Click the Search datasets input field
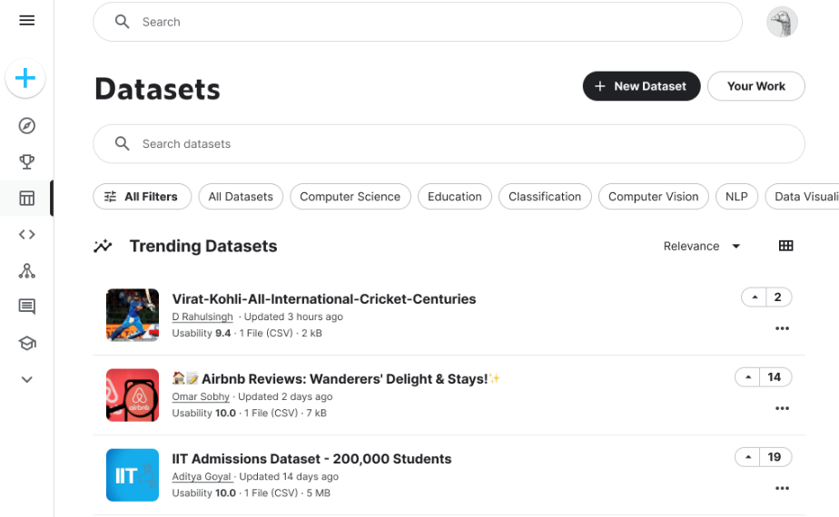839x517 pixels. [x=449, y=144]
